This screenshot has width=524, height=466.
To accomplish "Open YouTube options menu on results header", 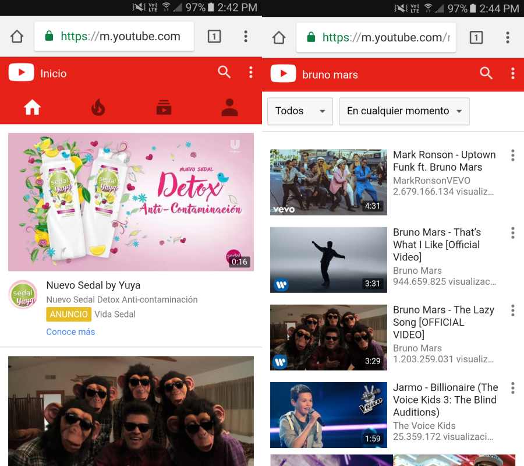I will tap(512, 73).
